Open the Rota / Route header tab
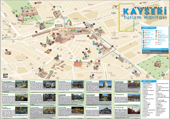The image size is (170, 119). click(149, 81)
